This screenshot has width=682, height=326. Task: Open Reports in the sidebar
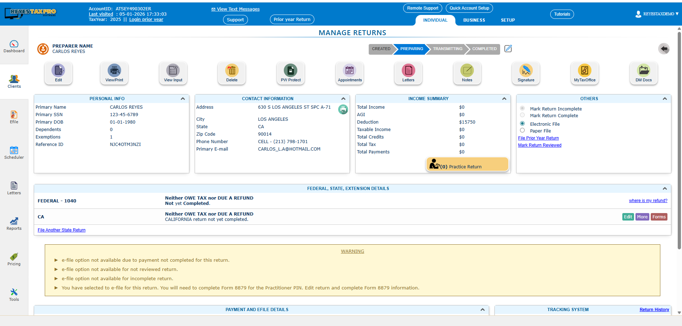[x=14, y=224]
